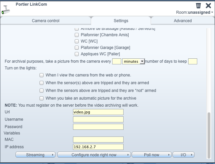Click Configure node right now button
Screen dimensions: 215x164
point(94,155)
